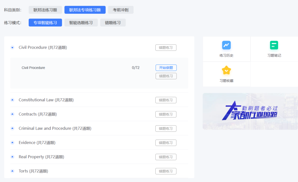Choose the 专项智能练习 practice mode

click(x=45, y=23)
